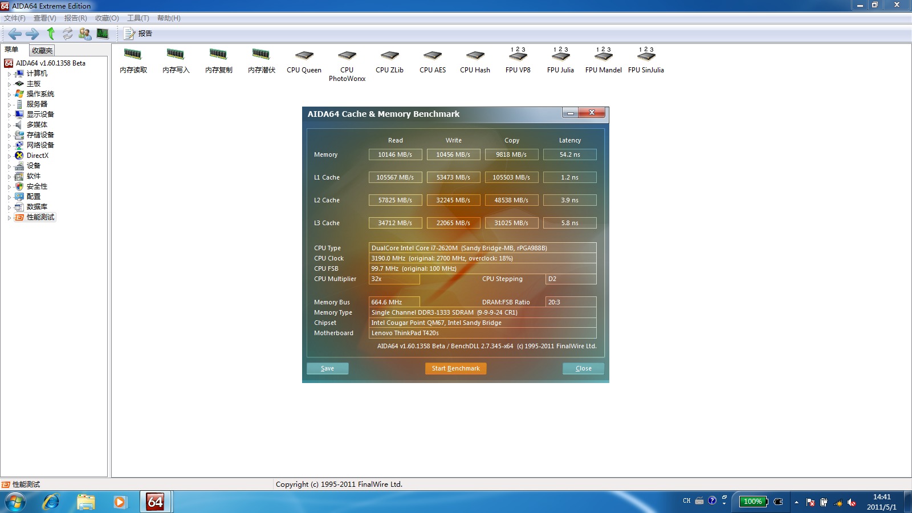Click the Back arrow in toolbar
The height and width of the screenshot is (513, 912).
[15, 34]
